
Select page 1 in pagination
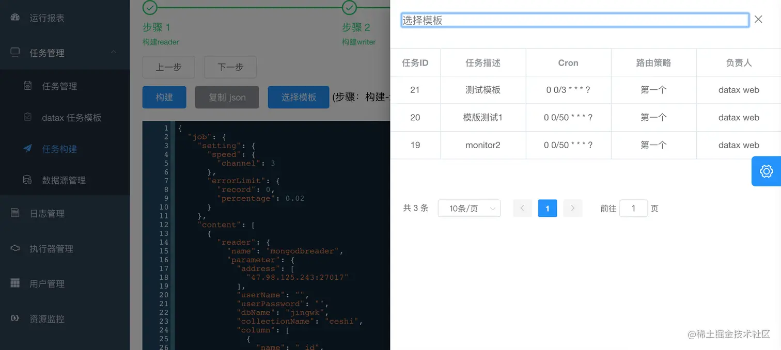click(548, 208)
